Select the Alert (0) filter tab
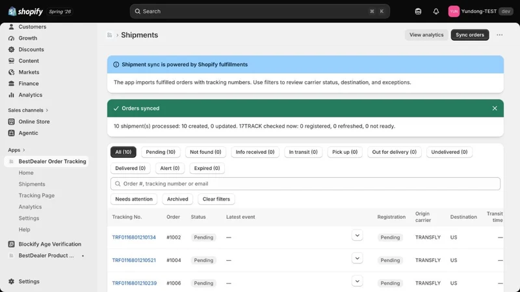 click(170, 168)
